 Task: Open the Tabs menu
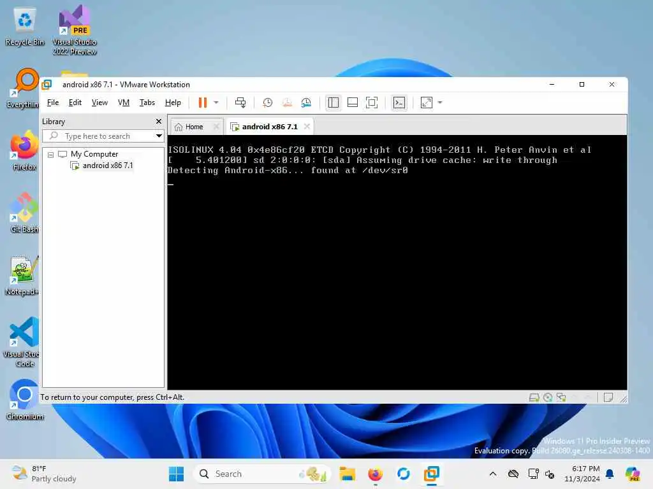(147, 103)
